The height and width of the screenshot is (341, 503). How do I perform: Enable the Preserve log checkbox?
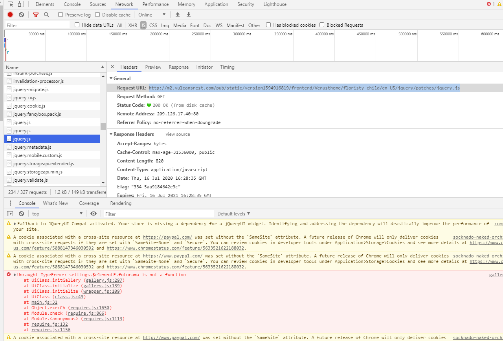pos(61,15)
